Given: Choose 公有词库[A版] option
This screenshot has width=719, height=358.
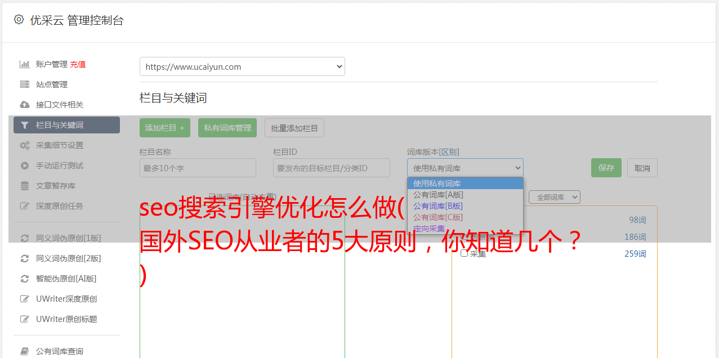Looking at the screenshot, I should pos(465,195).
